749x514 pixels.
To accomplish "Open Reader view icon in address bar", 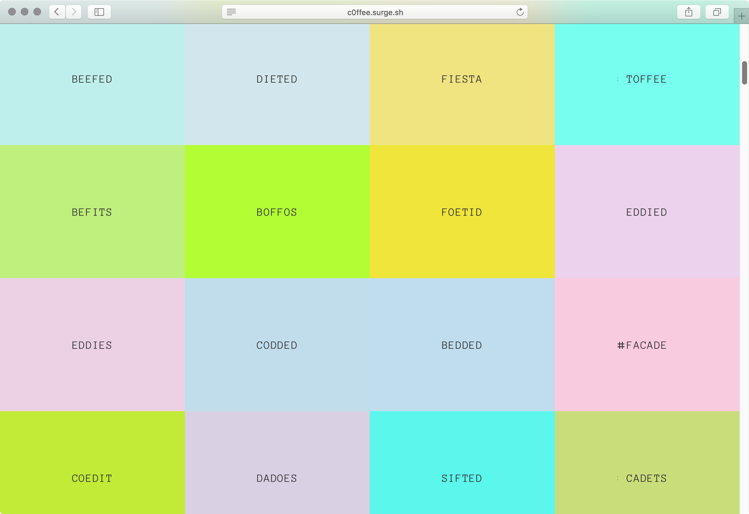I will [x=231, y=12].
